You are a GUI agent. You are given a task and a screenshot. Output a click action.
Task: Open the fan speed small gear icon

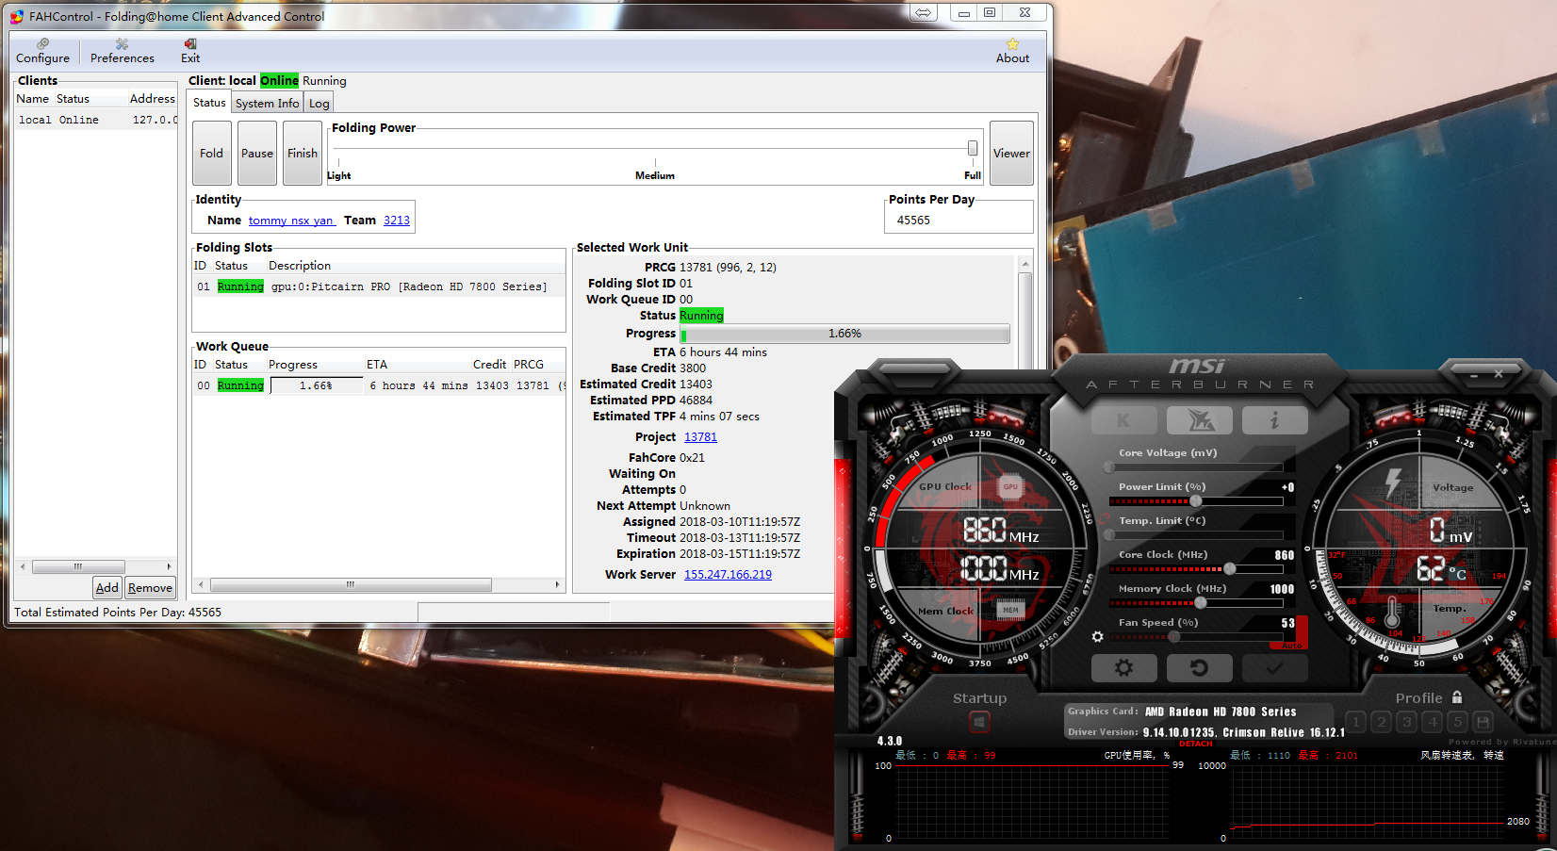1097,637
